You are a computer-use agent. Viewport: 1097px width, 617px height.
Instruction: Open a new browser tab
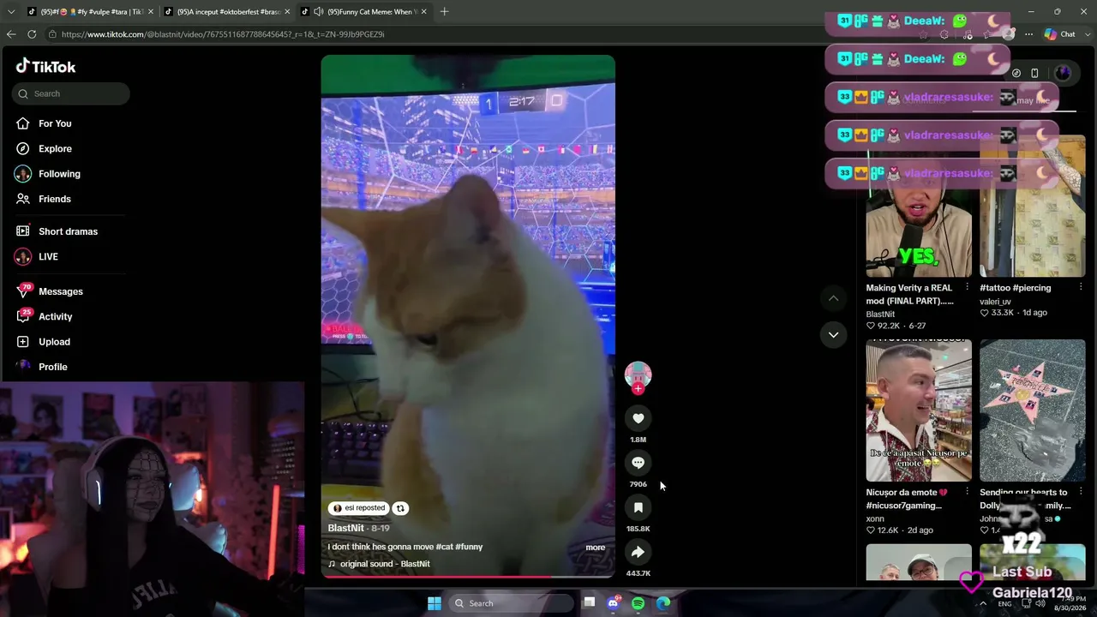point(444,12)
